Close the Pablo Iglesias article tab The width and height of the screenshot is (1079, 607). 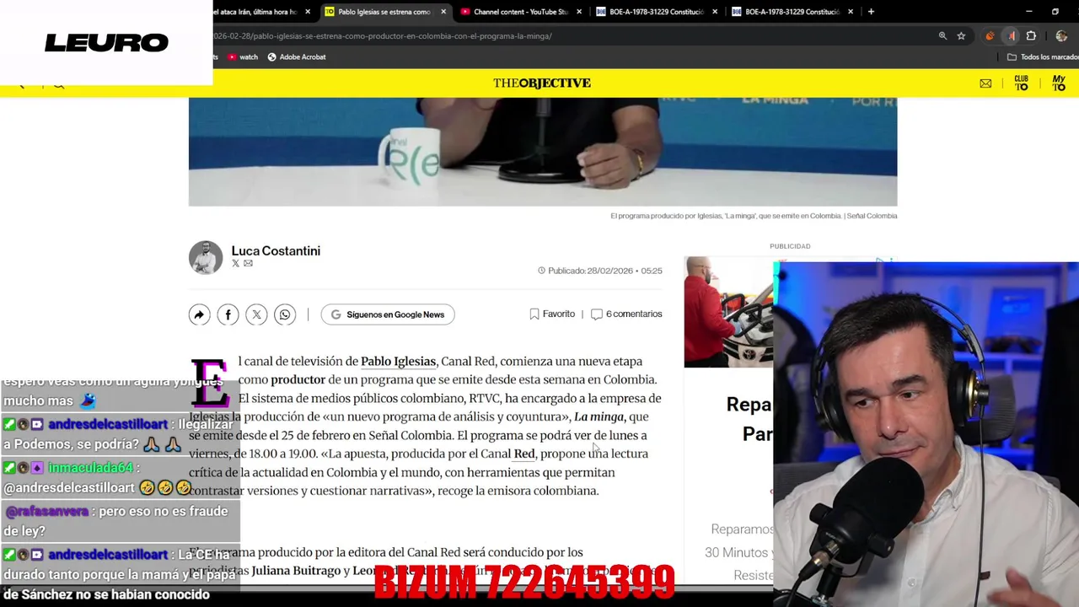pos(443,12)
